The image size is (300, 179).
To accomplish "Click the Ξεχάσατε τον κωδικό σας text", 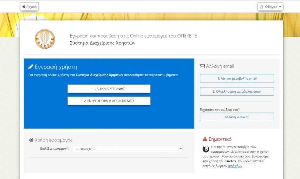I will tap(220, 110).
